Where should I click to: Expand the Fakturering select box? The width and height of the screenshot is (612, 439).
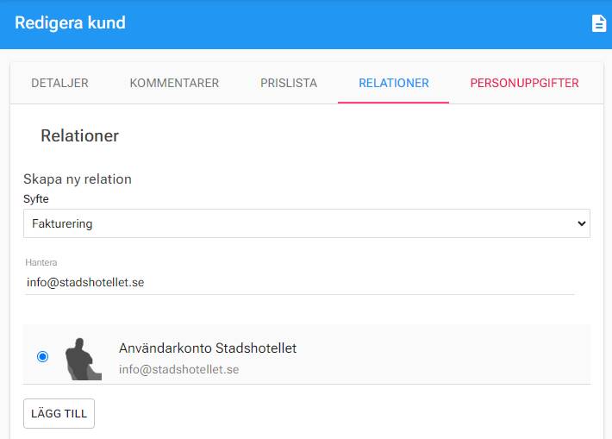pyautogui.click(x=307, y=223)
